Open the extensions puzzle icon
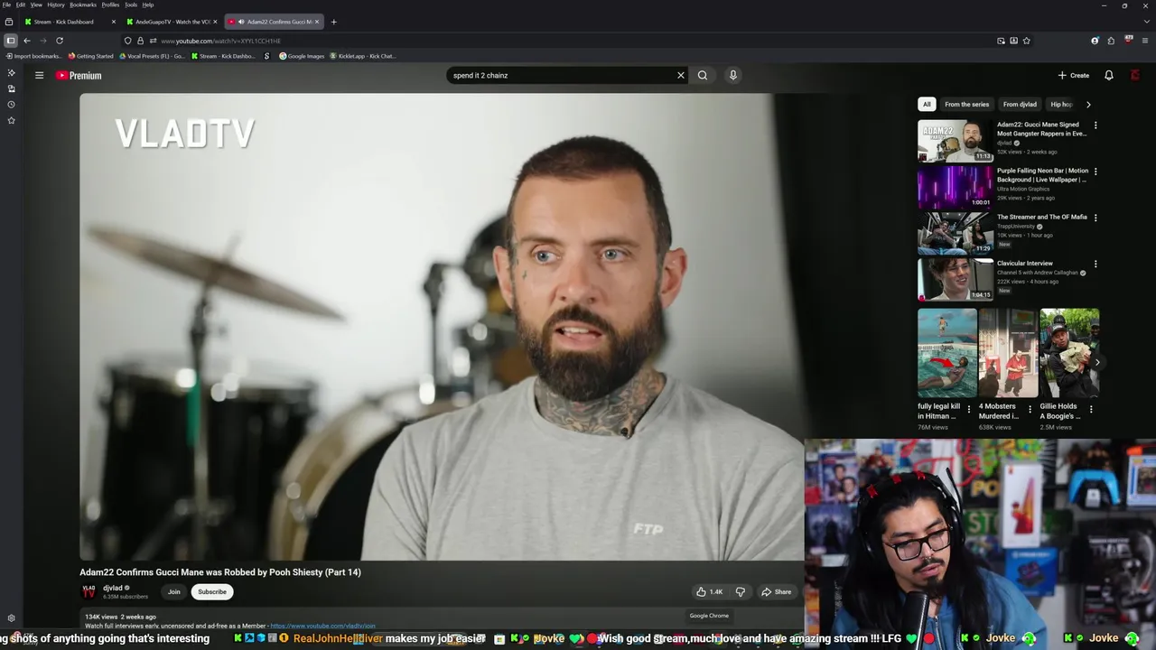Viewport: 1156px width, 650px height. tap(1111, 41)
